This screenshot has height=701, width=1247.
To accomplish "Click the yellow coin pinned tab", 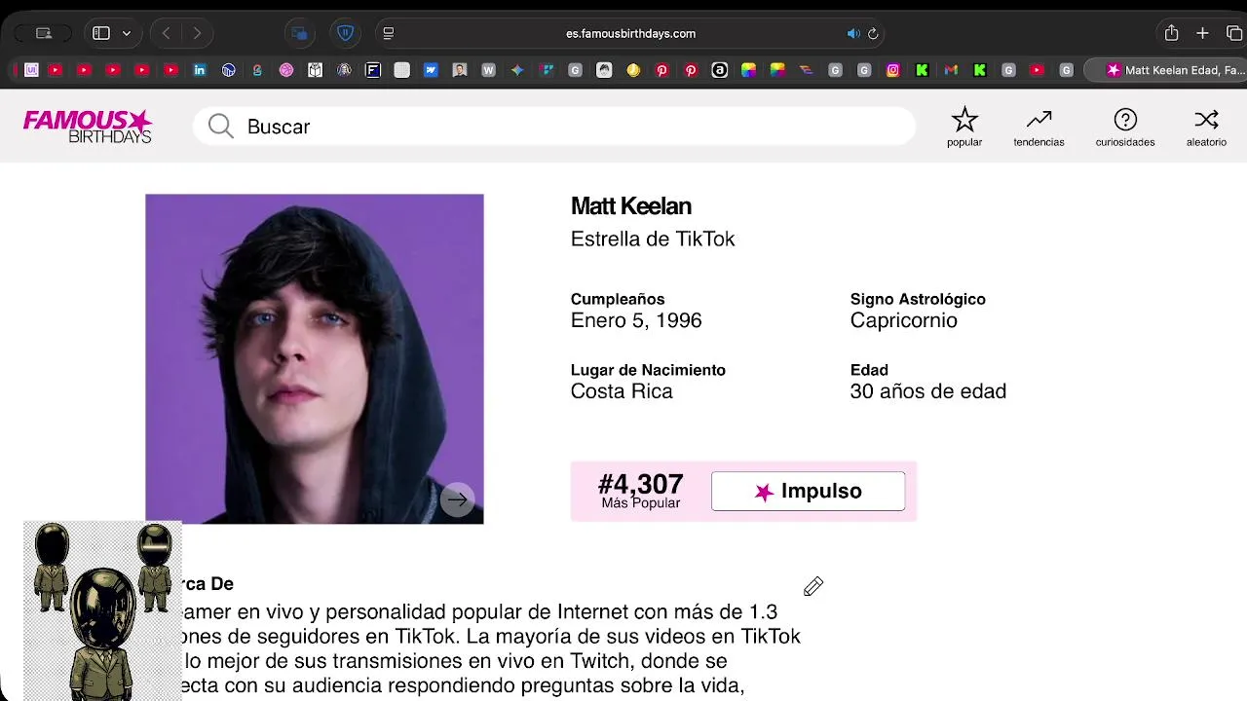I will pyautogui.click(x=633, y=70).
